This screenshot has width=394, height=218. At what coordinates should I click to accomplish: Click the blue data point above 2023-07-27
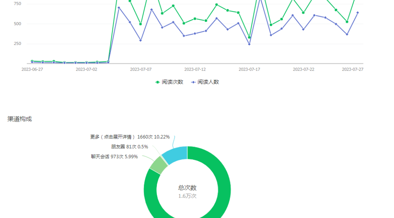358,13
